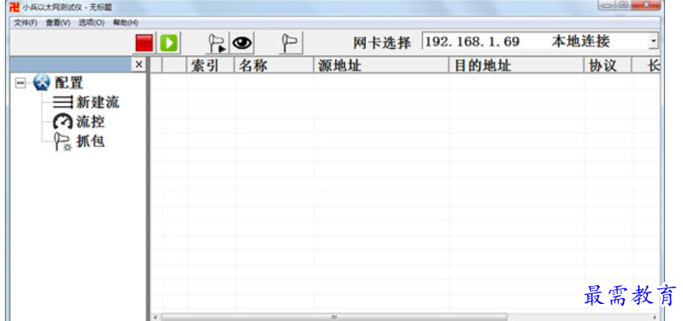This screenshot has width=683, height=321.
Task: Sort by the 源地址 column header
Action: [381, 65]
